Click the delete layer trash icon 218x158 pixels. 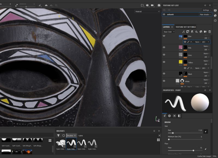(x=210, y=32)
